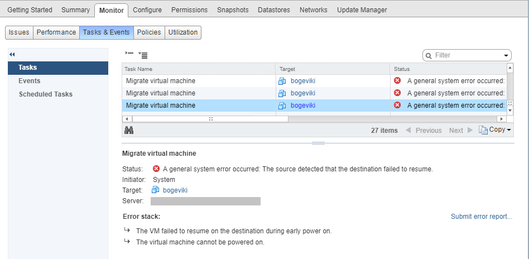Click the collapse all tasks icon
Viewport: 529px width, 259px height.
point(129,54)
